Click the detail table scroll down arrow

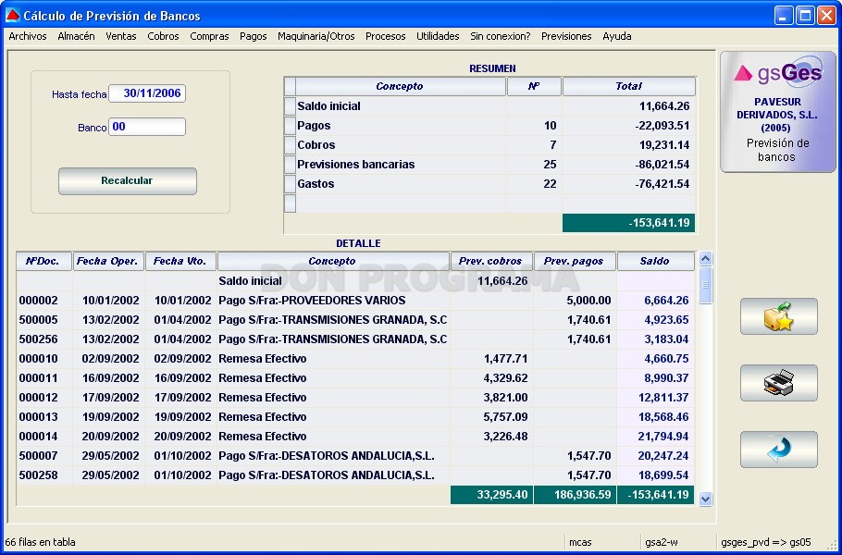coord(706,499)
